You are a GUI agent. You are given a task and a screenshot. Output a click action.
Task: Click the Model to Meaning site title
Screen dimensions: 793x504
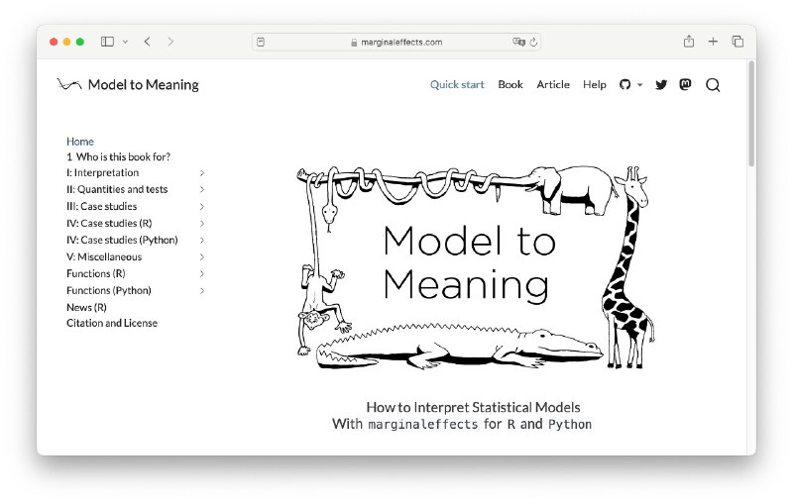coord(143,85)
